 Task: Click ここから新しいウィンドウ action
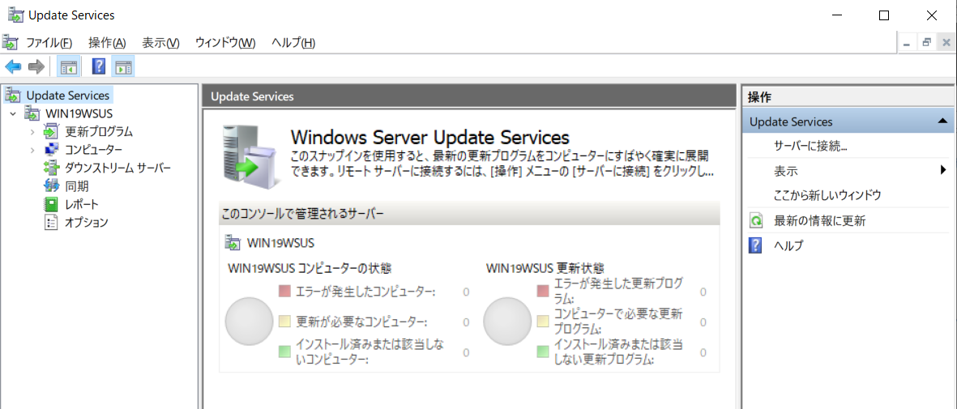pos(827,195)
